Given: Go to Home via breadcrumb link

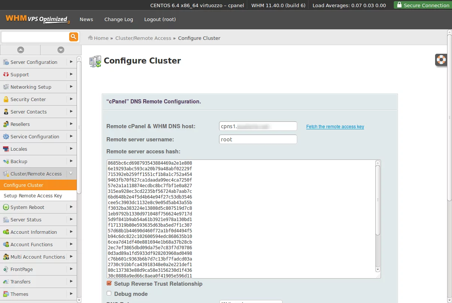Looking at the screenshot, I should 101,38.
